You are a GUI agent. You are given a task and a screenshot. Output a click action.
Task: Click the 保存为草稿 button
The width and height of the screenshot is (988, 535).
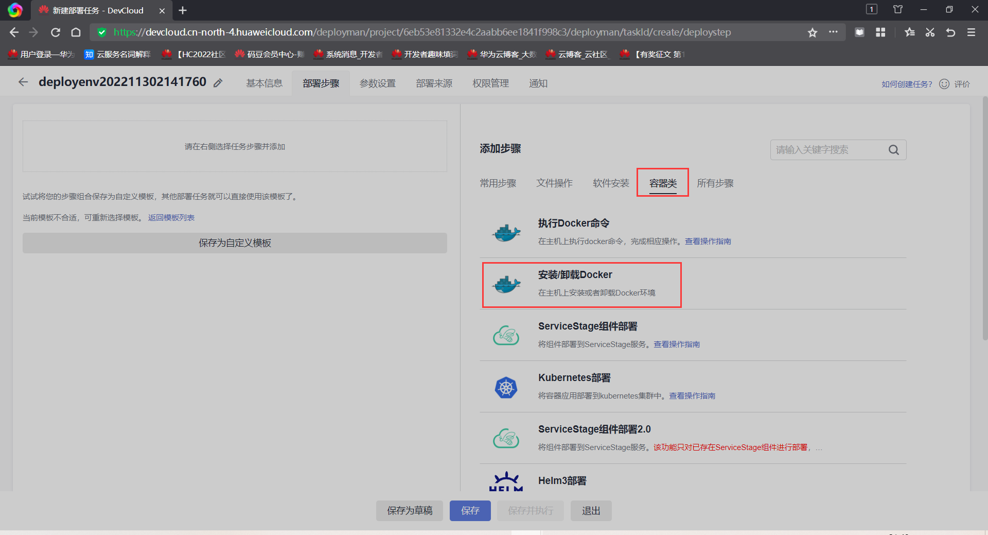coord(410,511)
